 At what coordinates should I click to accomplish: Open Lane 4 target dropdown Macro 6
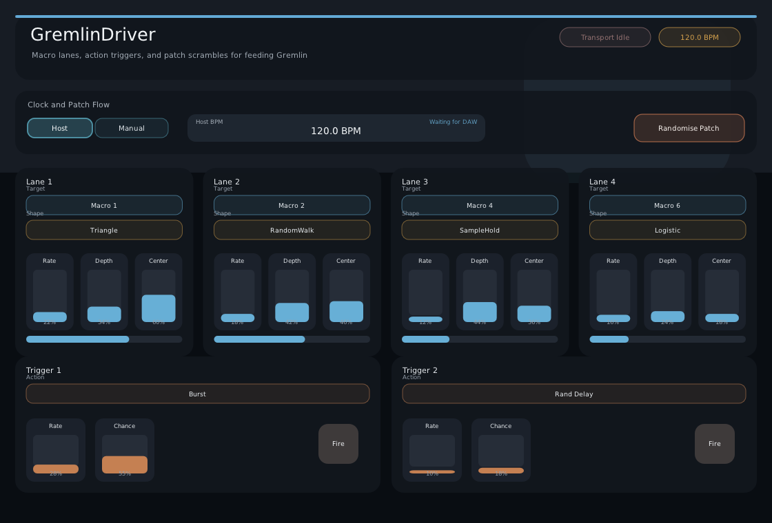tap(667, 205)
